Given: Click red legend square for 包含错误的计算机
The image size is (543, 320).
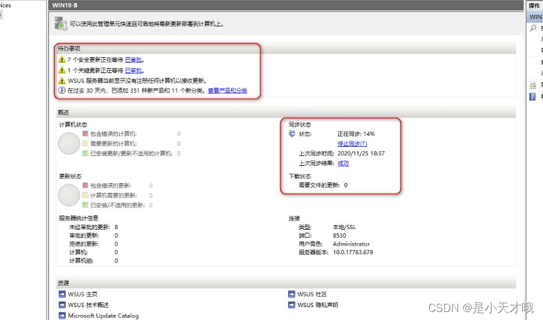Looking at the screenshot, I should tap(85, 133).
